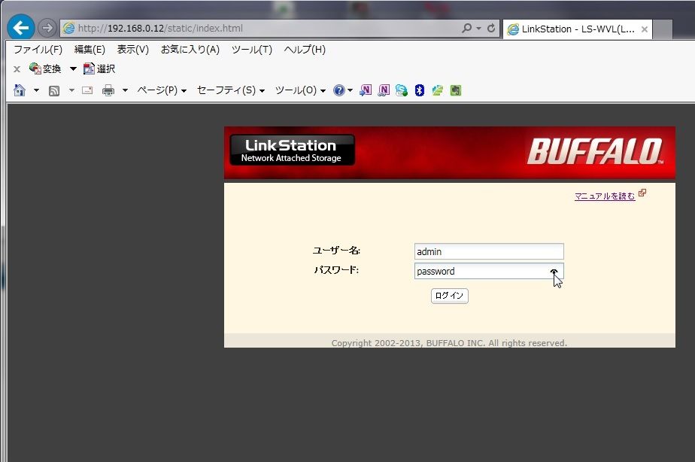Open the ツール(T) menu
The image size is (695, 462).
(x=252, y=49)
